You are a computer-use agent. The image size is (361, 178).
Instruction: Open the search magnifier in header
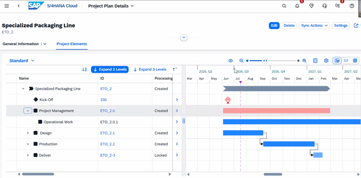tap(284, 6)
